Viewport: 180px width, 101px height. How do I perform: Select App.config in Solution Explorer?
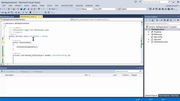(x=158, y=37)
